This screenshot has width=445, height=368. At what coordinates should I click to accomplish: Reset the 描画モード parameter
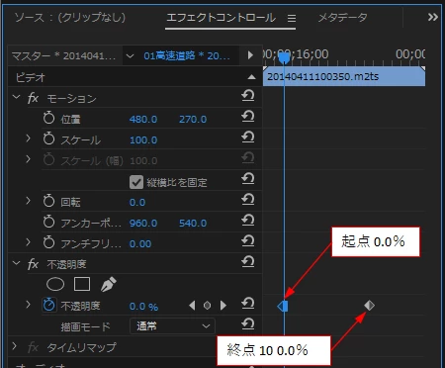click(x=247, y=324)
